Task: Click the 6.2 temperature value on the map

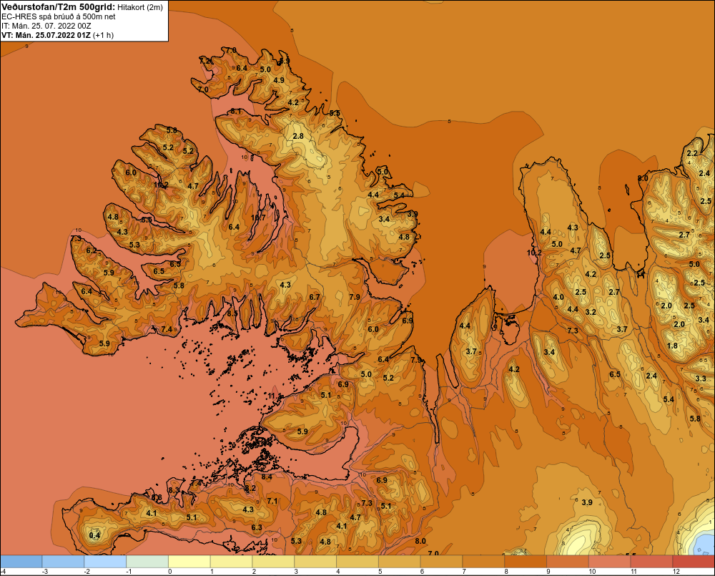Action: point(92,250)
